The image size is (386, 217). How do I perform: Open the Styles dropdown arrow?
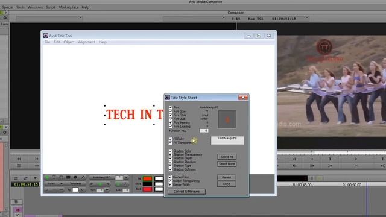pyautogui.click(x=62, y=184)
